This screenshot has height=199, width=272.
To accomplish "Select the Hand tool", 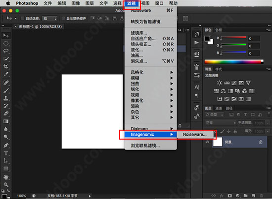I will pyautogui.click(x=6, y=177).
